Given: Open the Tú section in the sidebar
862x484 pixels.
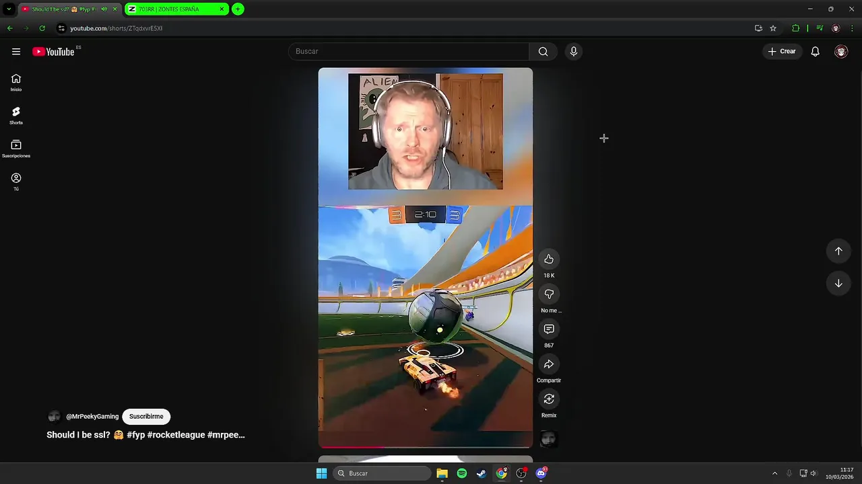Looking at the screenshot, I should (16, 182).
